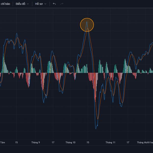Screen dimensions: 153x153
Task: Click the "15" date label before Tháng 9
Action: (x=16, y=143)
